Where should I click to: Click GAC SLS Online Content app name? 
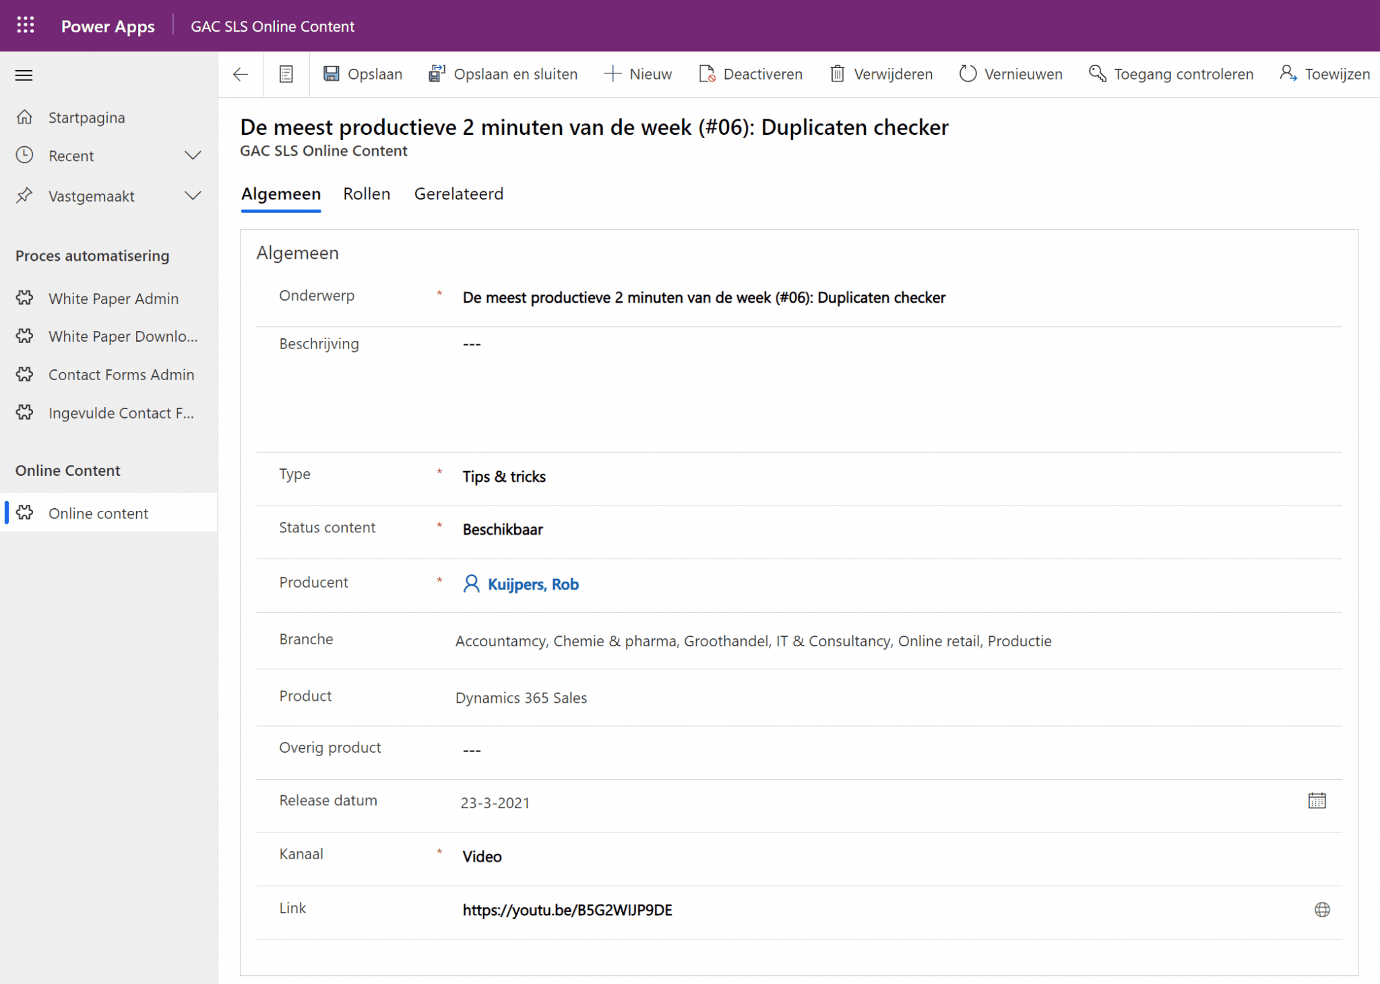coord(272,26)
